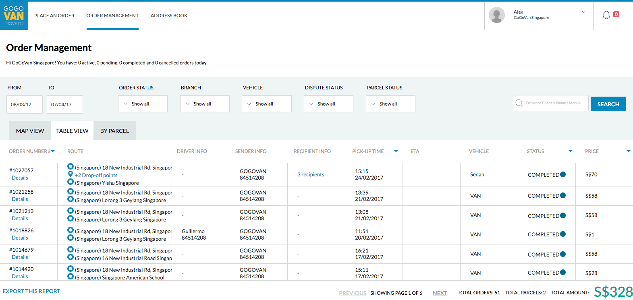Go to Next page

(440, 293)
